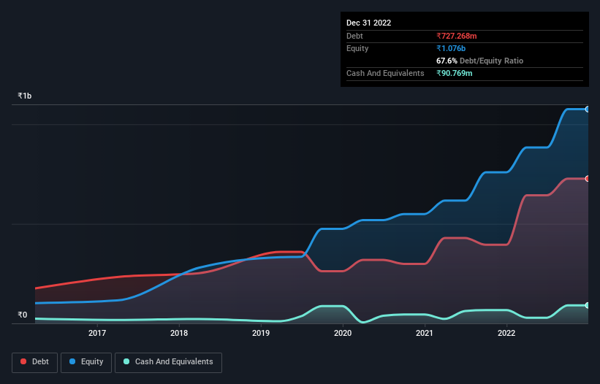Click the Cash And Equivalents tooltip label
Screen dimensions: 600x384
click(385, 73)
